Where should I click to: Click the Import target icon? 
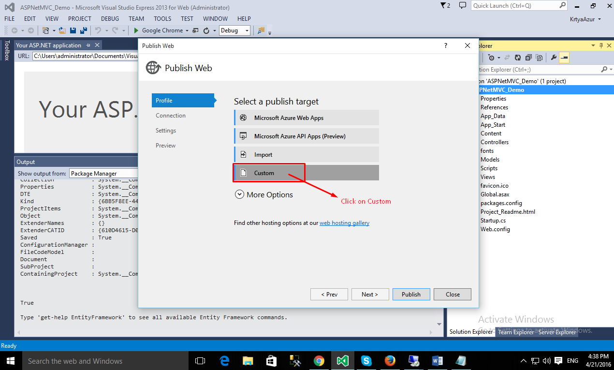coord(244,155)
